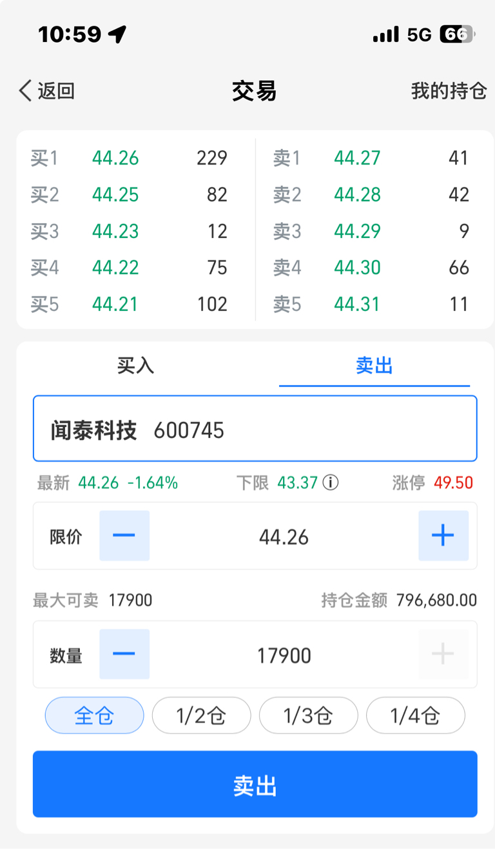Pick the 买2 bid price 44.25
This screenshot has width=495, height=849.
coord(115,194)
